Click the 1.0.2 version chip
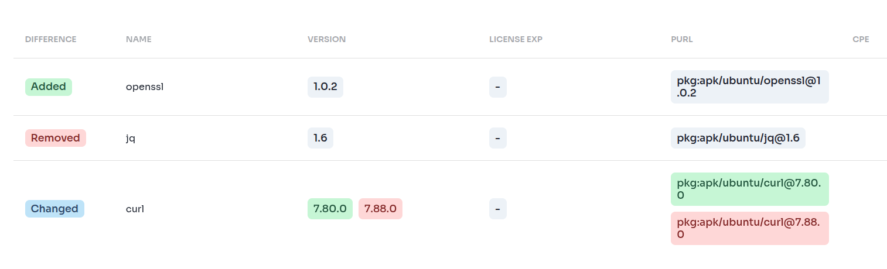The height and width of the screenshot is (269, 887). click(x=325, y=87)
